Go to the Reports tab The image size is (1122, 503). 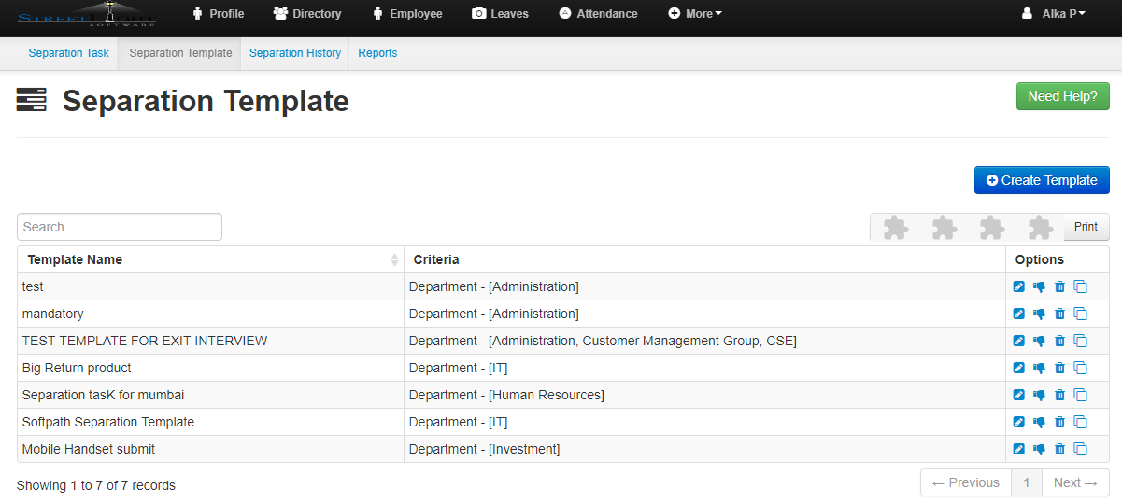377,53
